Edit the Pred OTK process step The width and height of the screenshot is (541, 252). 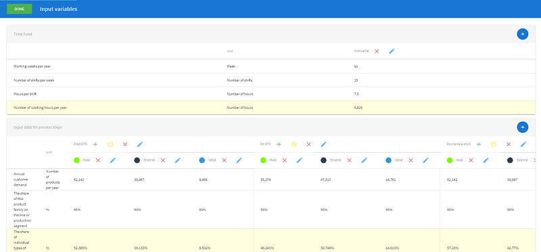point(140,144)
